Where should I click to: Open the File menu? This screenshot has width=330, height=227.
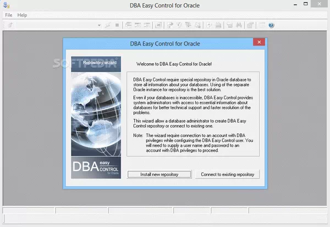tap(8, 15)
